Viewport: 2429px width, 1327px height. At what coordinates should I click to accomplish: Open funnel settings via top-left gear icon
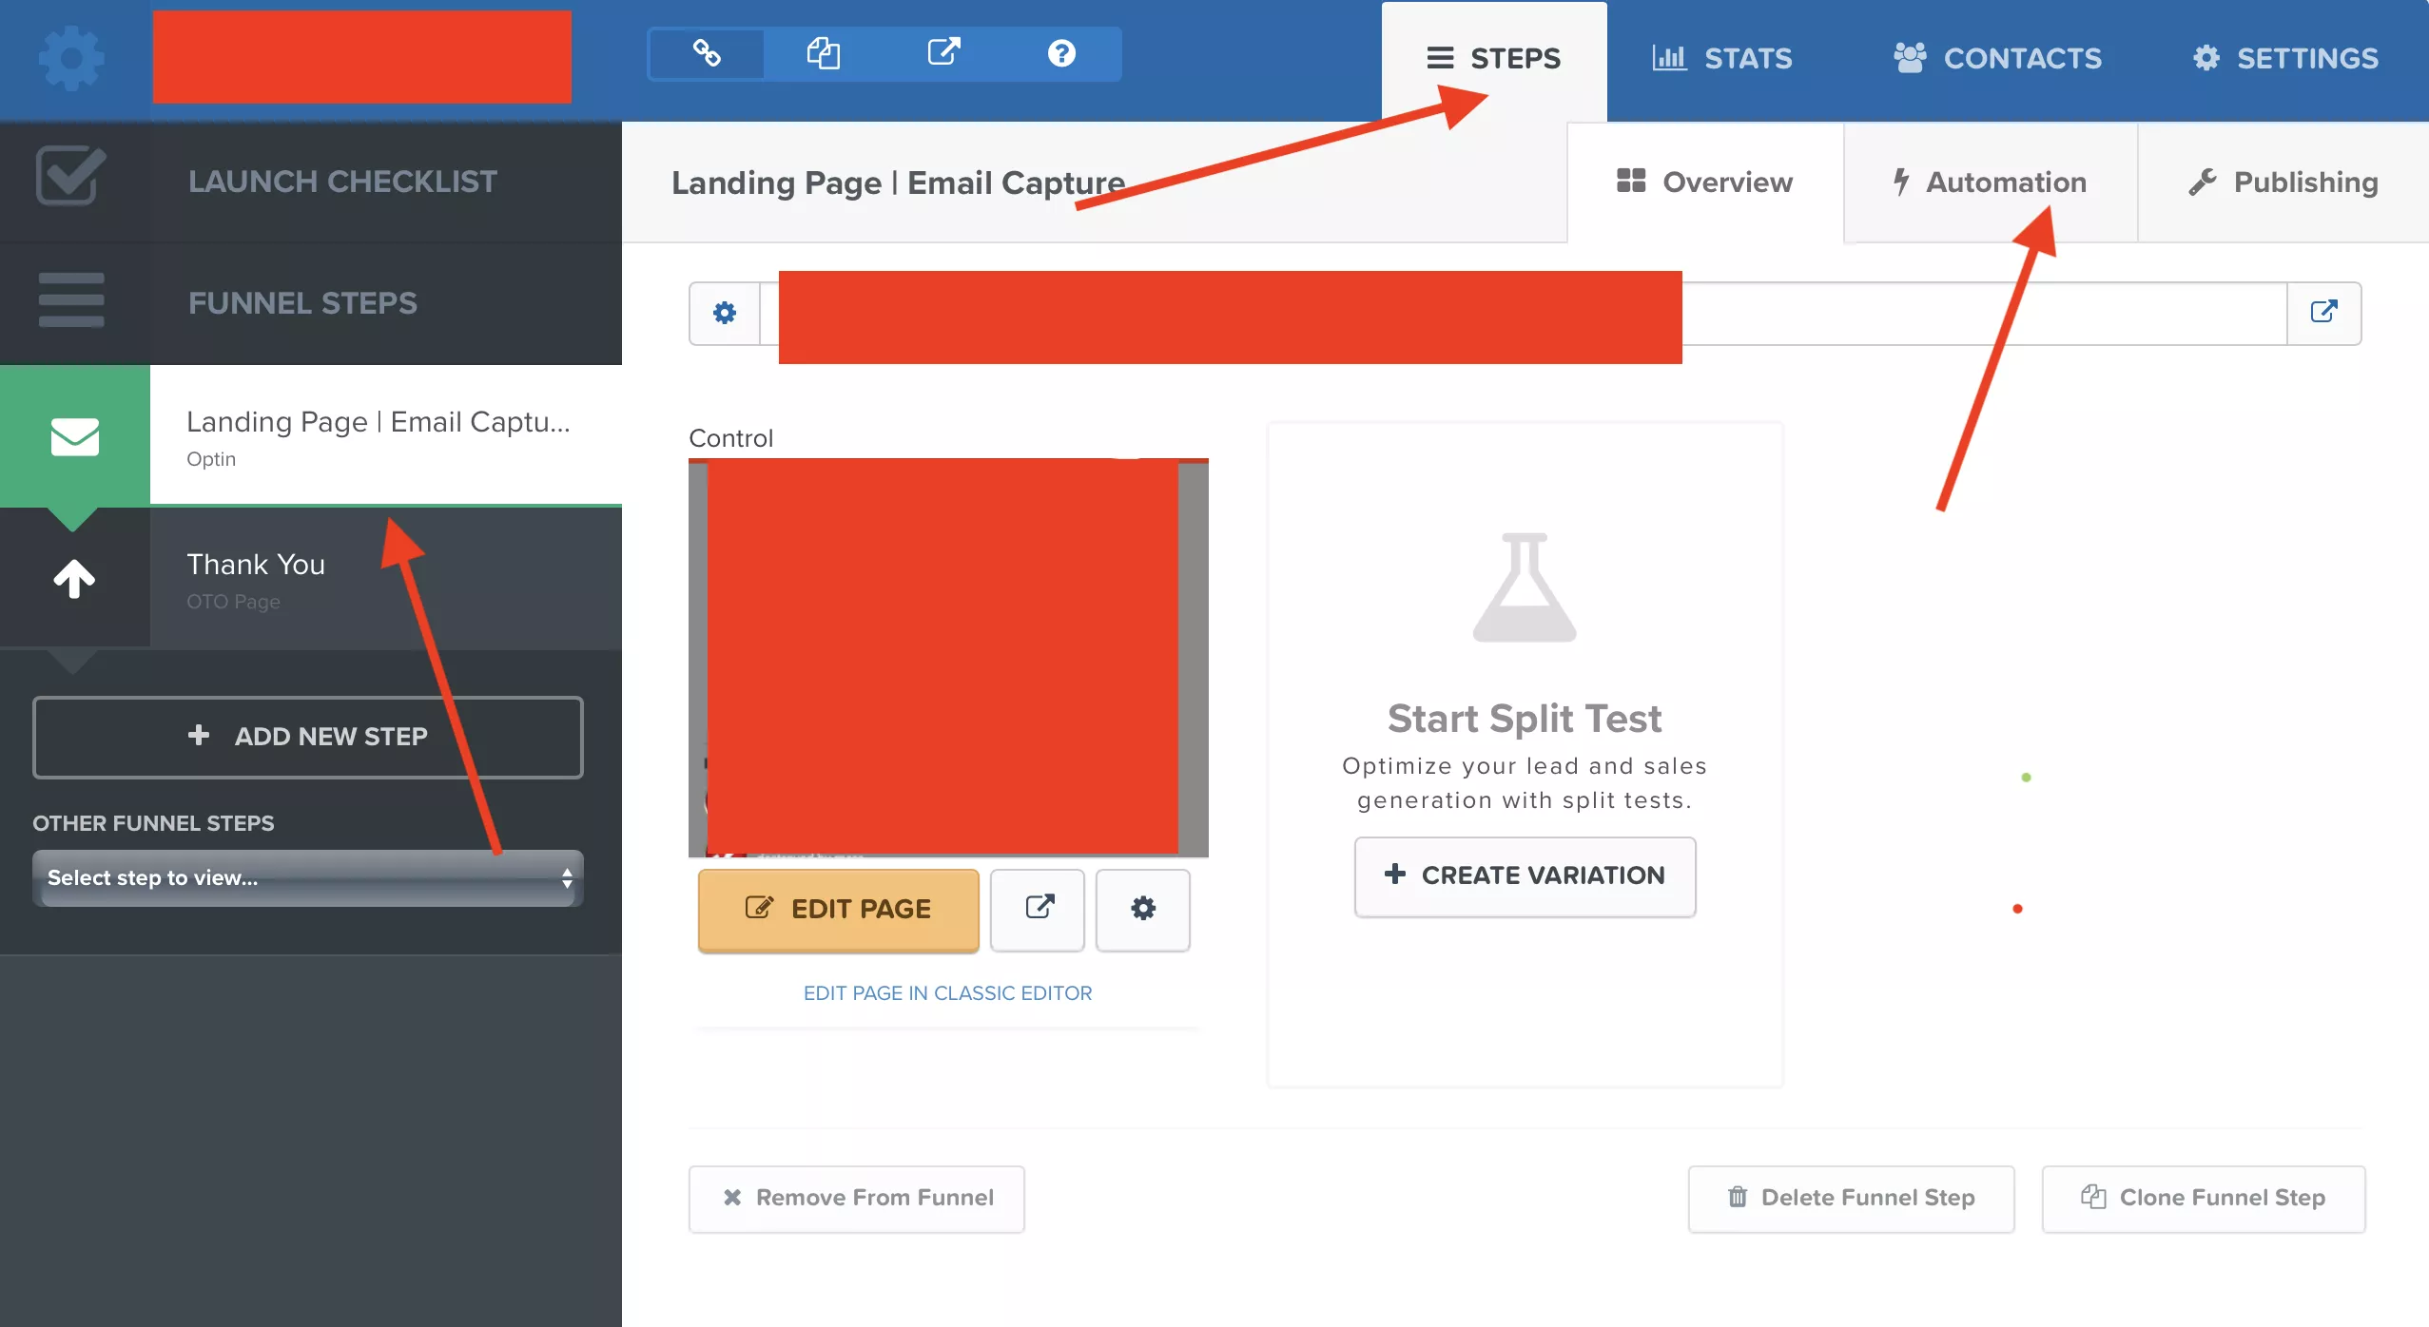click(71, 59)
